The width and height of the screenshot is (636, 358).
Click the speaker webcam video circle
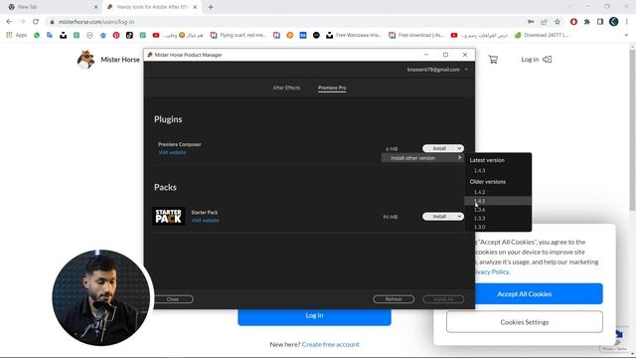click(x=101, y=297)
